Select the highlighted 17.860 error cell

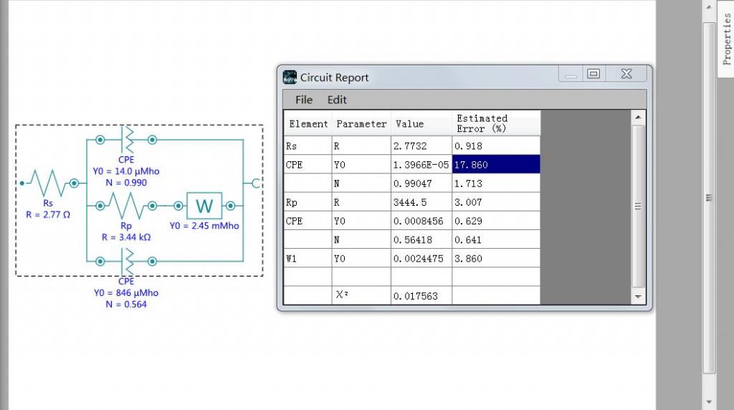click(496, 164)
